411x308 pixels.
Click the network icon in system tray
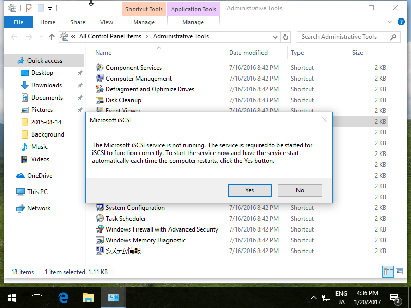coord(326,298)
